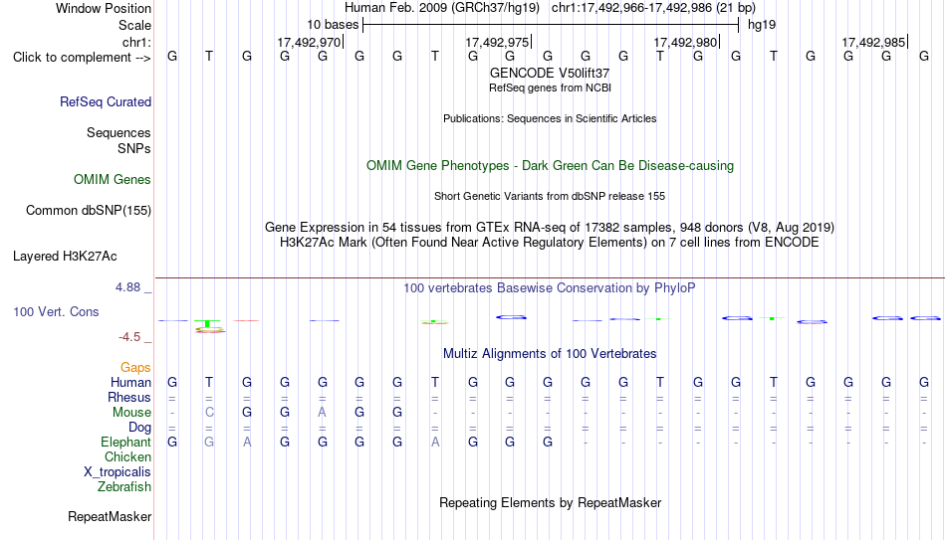This screenshot has height=540, width=946.
Task: Click the 17,492,970 ruler position marker
Action: pos(310,42)
